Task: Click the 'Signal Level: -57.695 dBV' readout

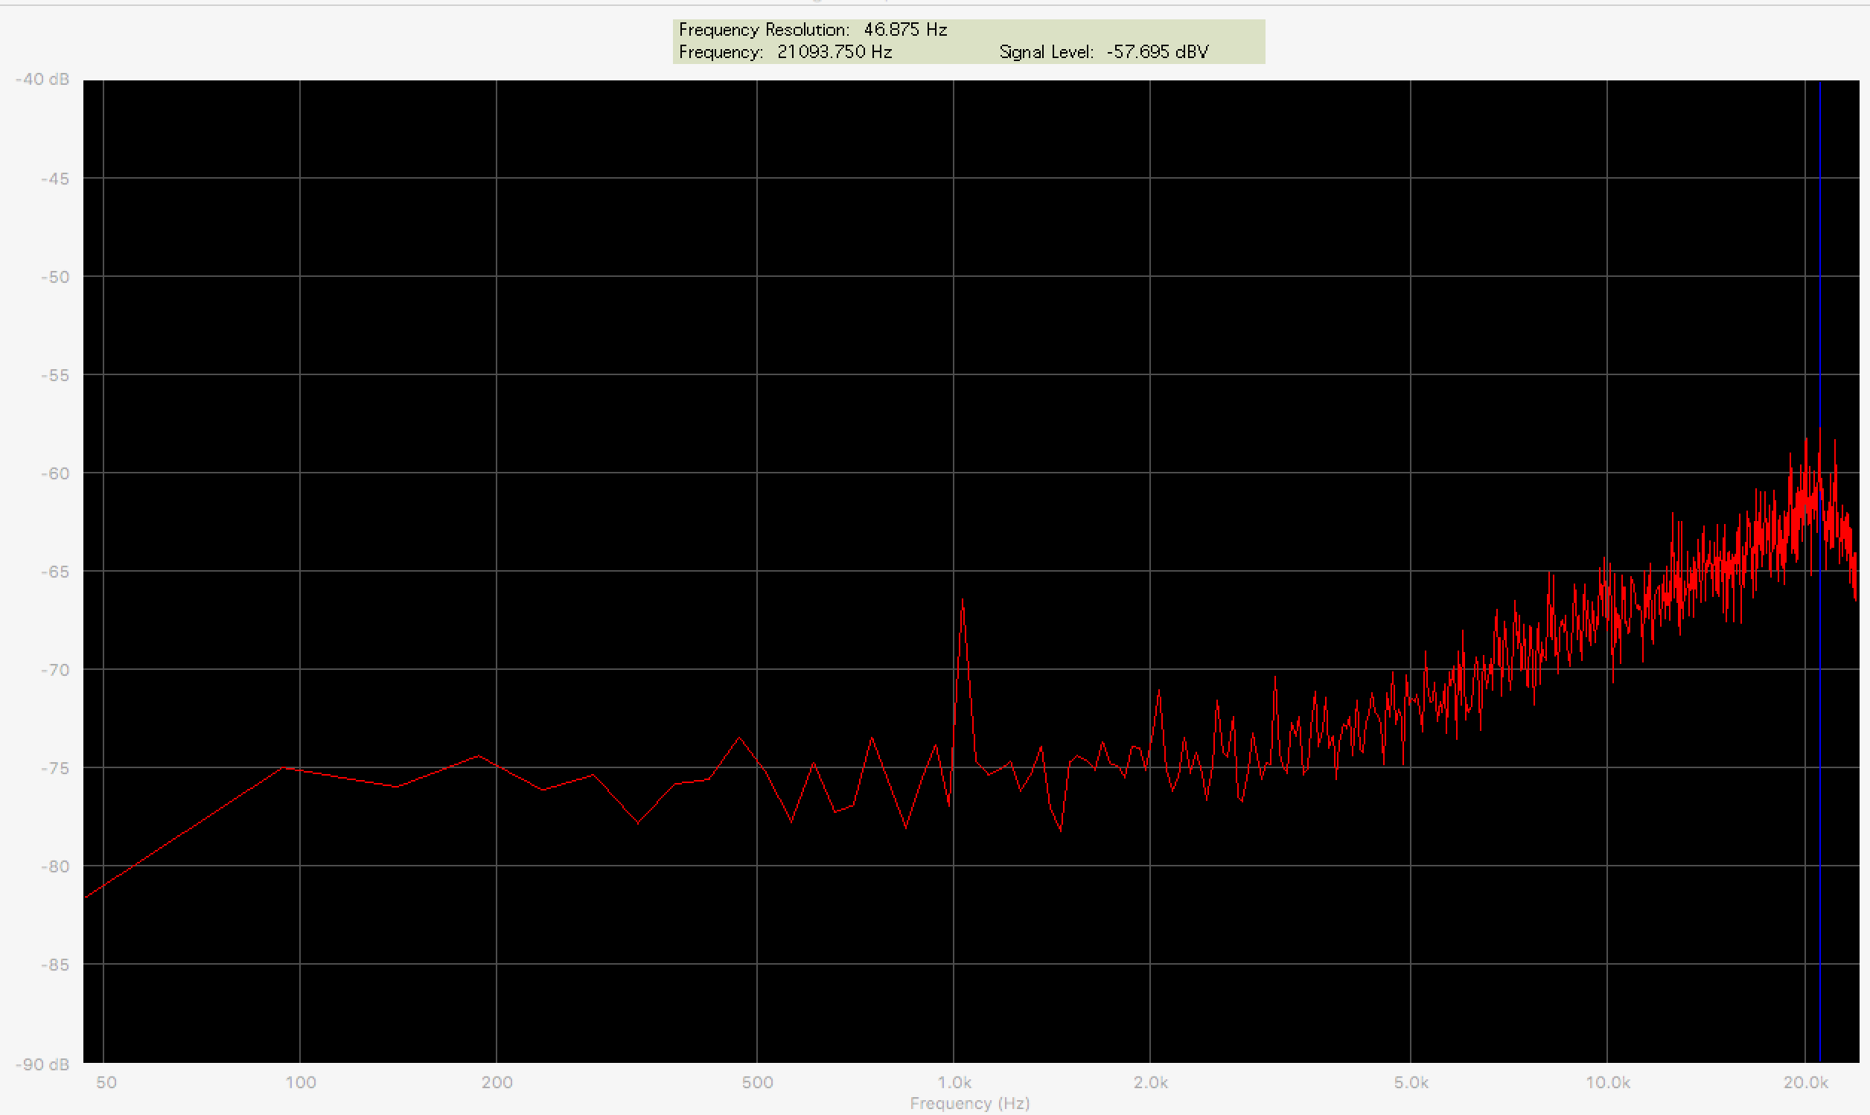Action: point(1104,52)
